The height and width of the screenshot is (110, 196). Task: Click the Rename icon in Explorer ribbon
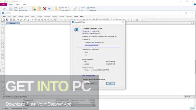click(x=50, y=9)
